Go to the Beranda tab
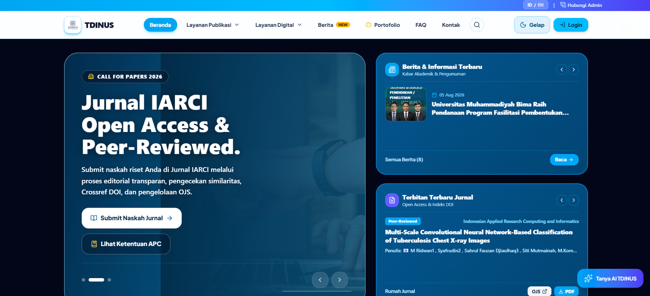Screen dimensions: 650x296 click(x=160, y=25)
